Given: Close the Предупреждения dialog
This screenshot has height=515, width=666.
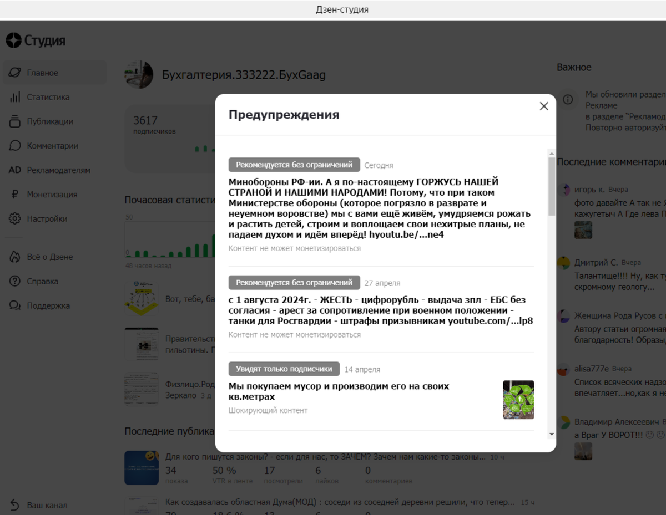Looking at the screenshot, I should pos(544,106).
